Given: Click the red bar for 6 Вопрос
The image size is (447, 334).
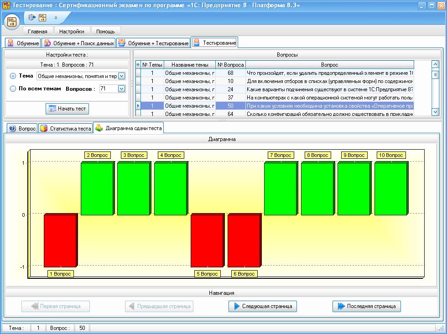Looking at the screenshot, I should tap(244, 240).
